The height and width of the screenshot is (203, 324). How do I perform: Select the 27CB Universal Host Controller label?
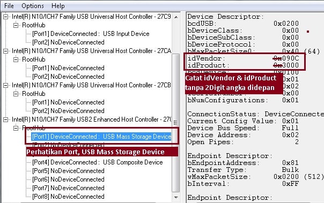click(91, 85)
